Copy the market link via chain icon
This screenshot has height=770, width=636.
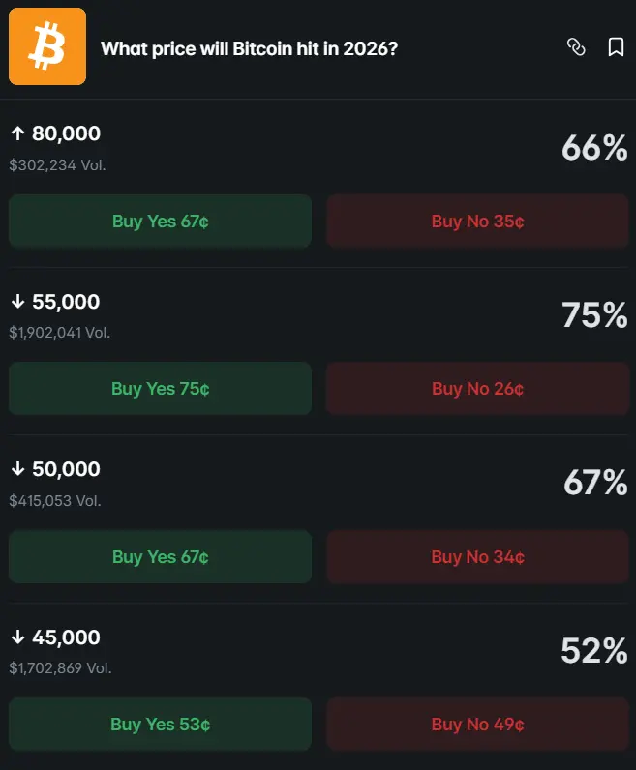(576, 47)
